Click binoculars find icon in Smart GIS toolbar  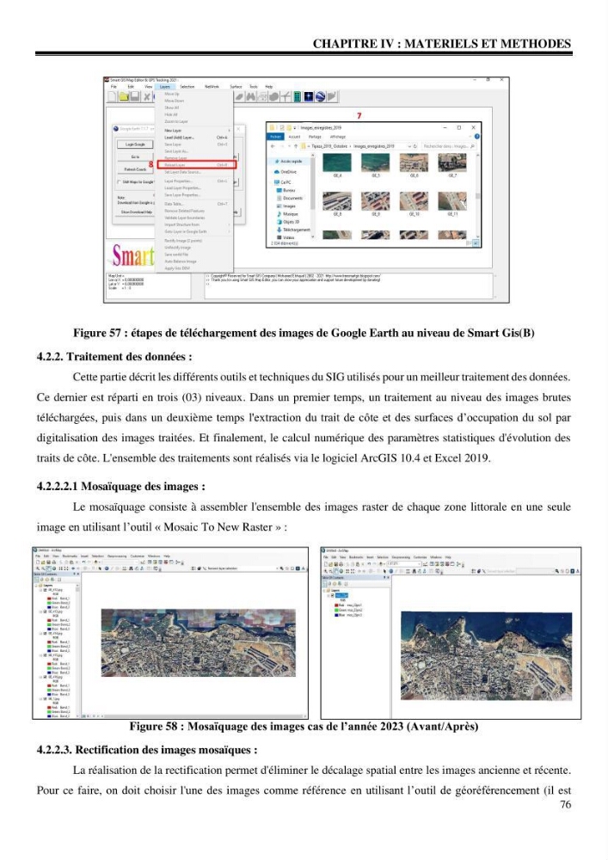pyautogui.click(x=251, y=96)
